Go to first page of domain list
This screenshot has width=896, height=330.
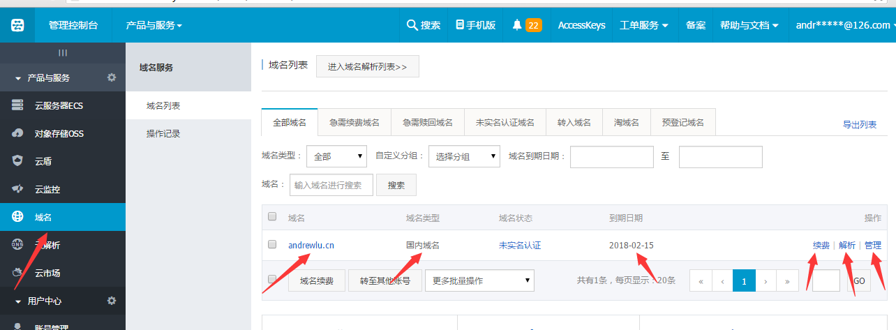click(x=701, y=281)
